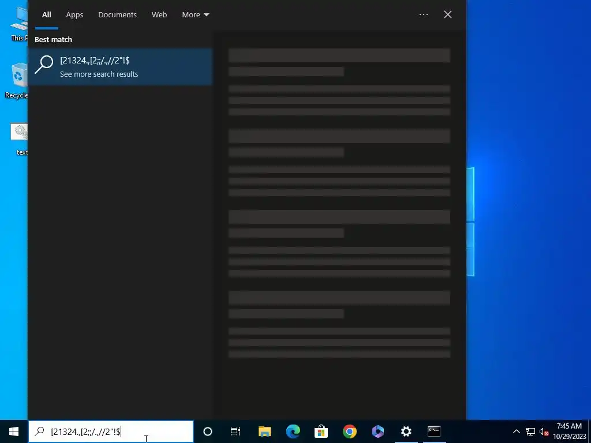Select the text file desktop icon

(20, 138)
